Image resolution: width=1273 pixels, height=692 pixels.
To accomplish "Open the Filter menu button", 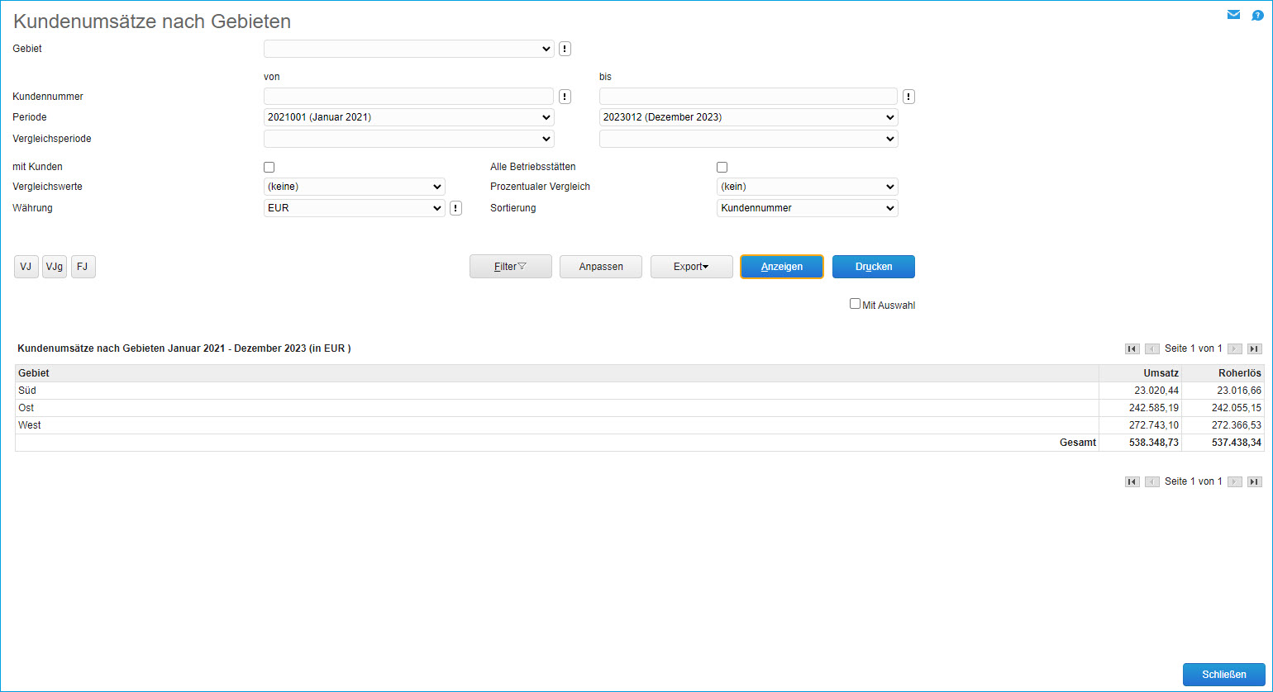I will coord(510,267).
